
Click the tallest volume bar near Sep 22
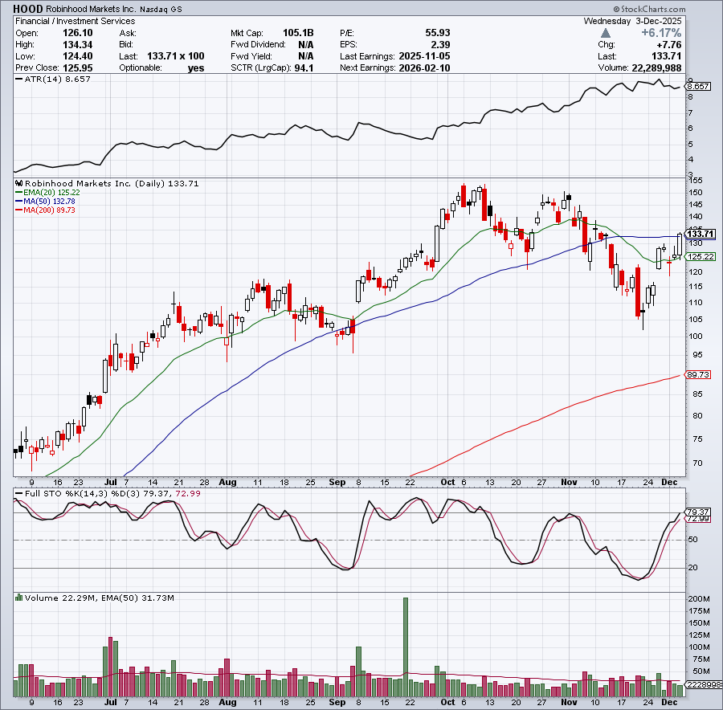pos(406,647)
